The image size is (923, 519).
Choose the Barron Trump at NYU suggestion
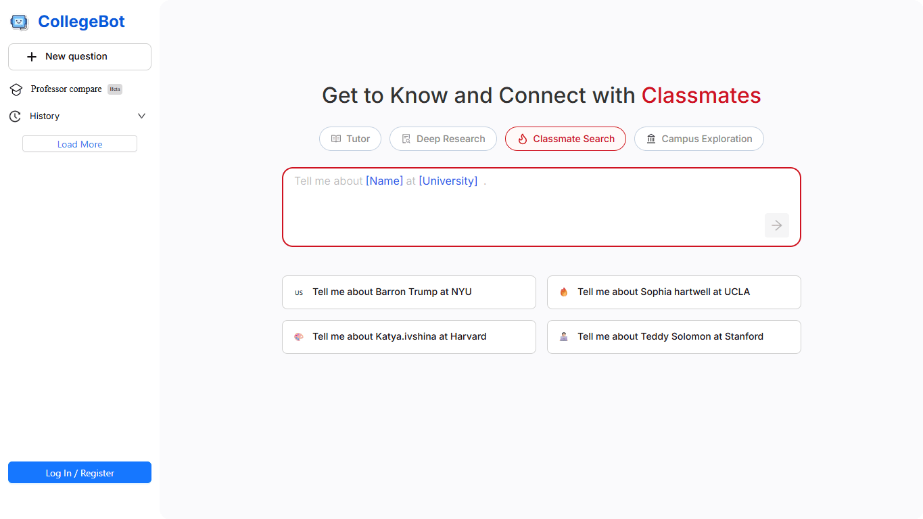tap(408, 292)
